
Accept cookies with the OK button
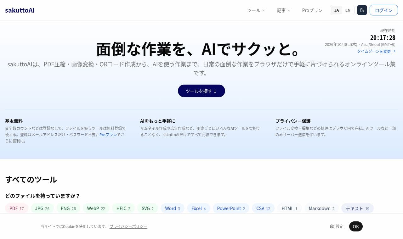pos(356,226)
